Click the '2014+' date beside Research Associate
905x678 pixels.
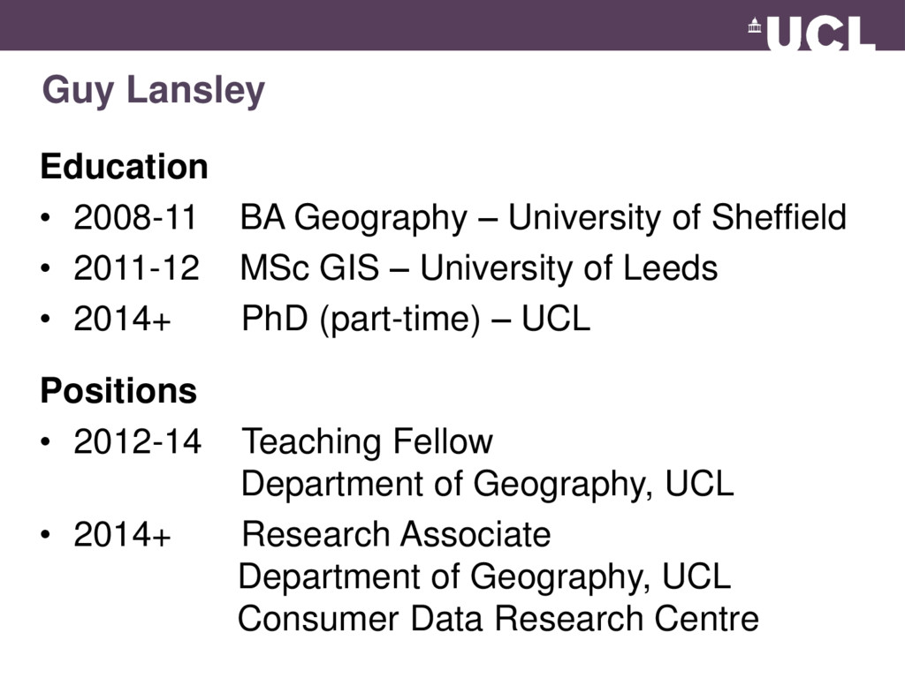click(122, 534)
